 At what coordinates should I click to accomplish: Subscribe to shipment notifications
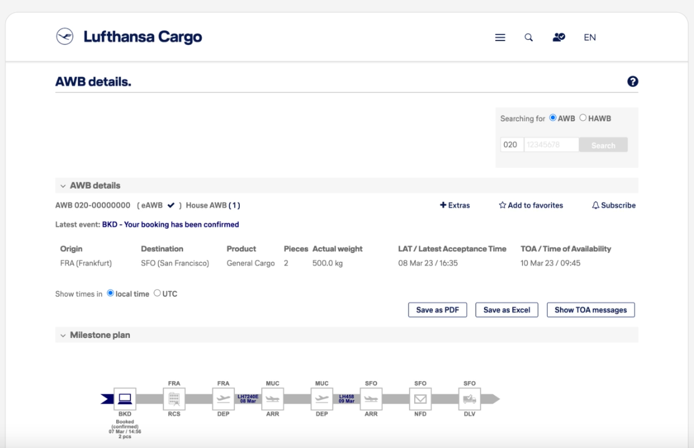pos(613,206)
